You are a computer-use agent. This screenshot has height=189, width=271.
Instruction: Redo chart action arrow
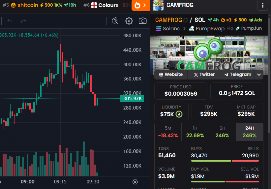tap(23, 21)
